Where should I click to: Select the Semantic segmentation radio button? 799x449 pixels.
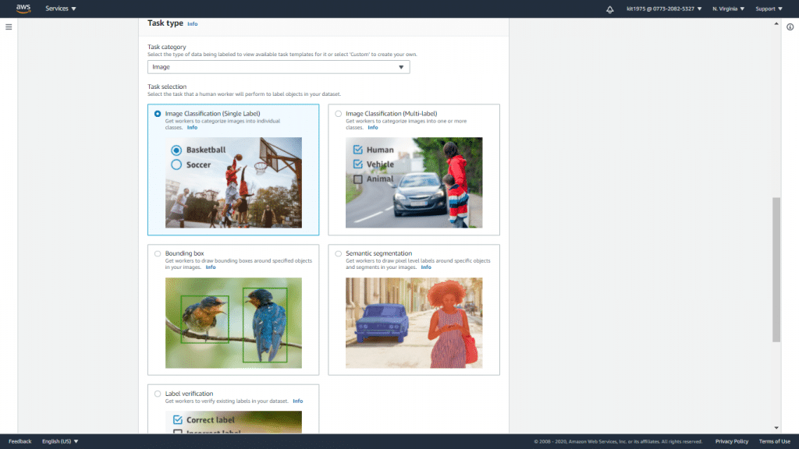click(x=339, y=253)
